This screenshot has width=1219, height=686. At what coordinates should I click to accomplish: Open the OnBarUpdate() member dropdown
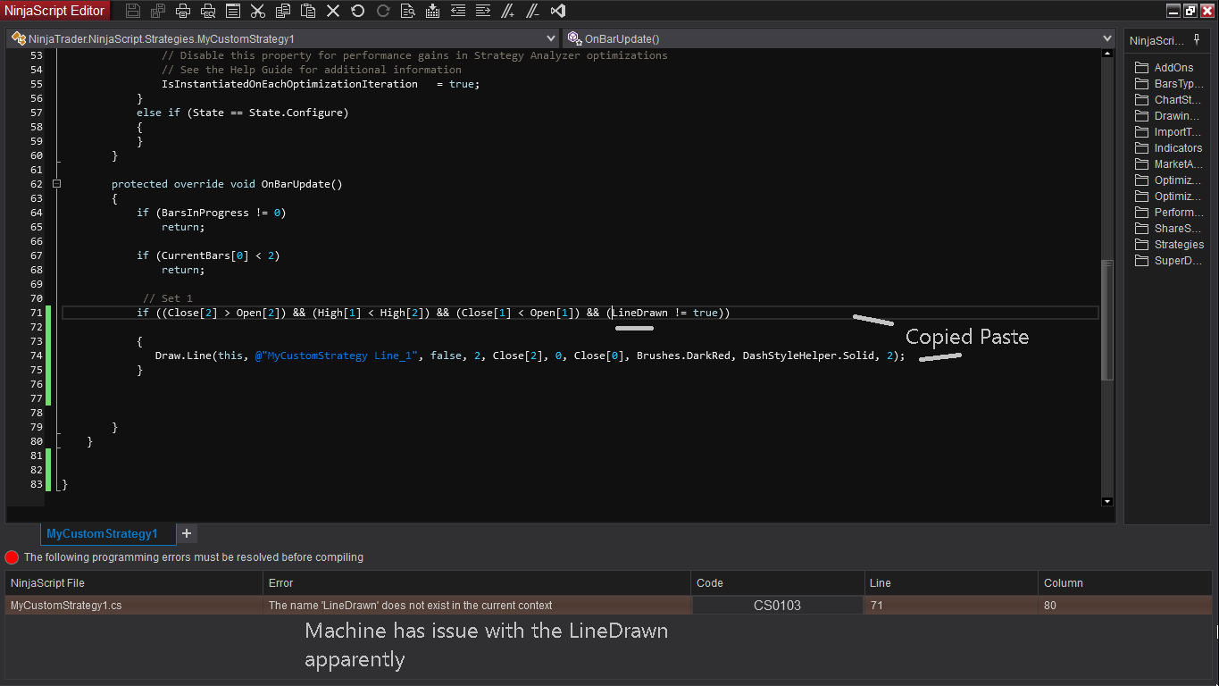(x=1107, y=39)
